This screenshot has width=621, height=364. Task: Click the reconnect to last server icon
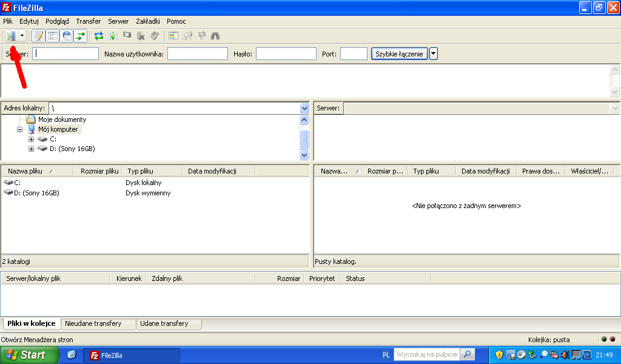[155, 36]
